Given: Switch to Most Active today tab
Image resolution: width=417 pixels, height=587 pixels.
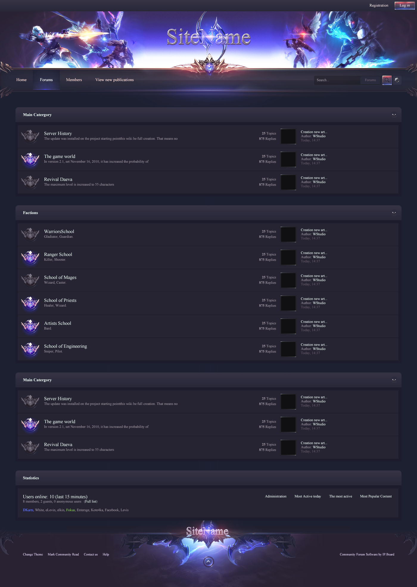Looking at the screenshot, I should tap(308, 496).
